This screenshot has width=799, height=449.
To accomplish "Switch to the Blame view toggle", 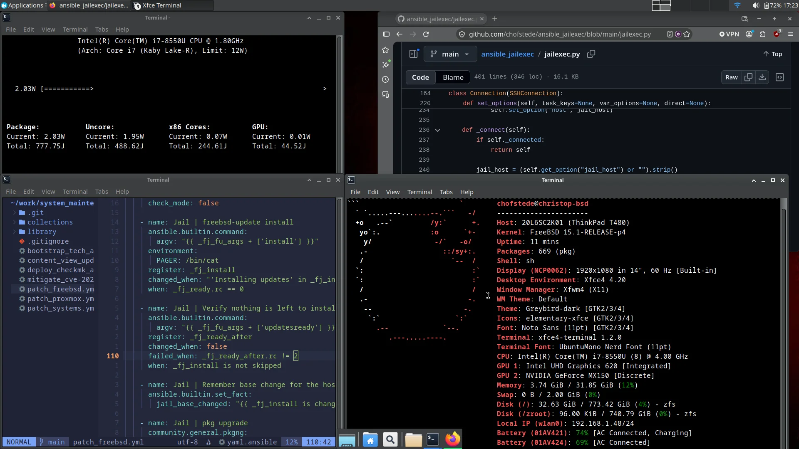I will [453, 77].
